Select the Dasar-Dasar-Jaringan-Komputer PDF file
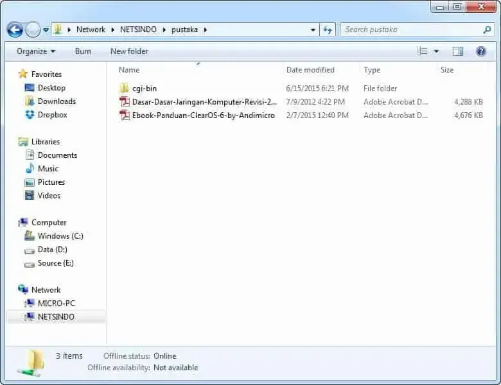Screen dimensions: 501x385 coord(204,102)
